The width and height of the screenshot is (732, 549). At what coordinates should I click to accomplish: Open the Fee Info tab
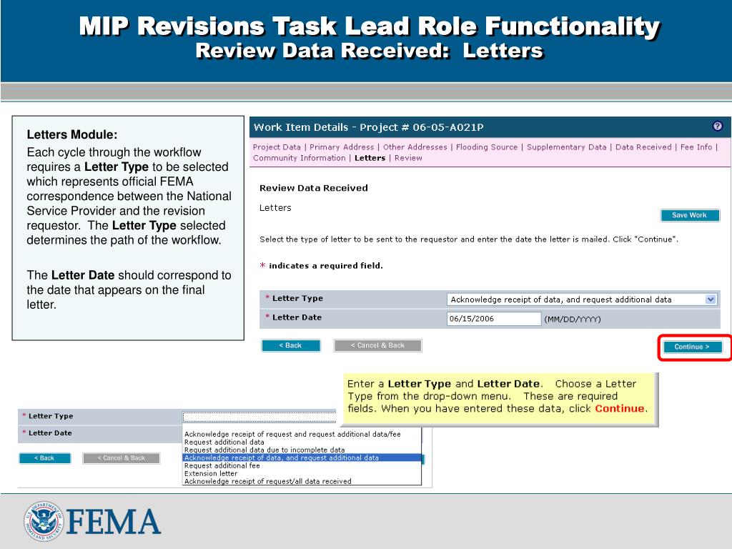point(696,147)
